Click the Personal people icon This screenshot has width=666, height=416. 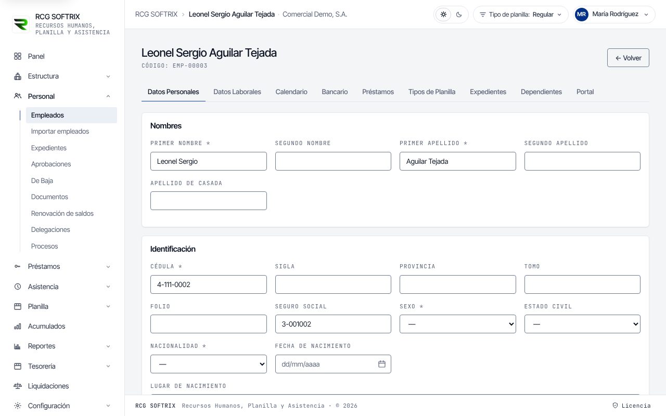18,96
